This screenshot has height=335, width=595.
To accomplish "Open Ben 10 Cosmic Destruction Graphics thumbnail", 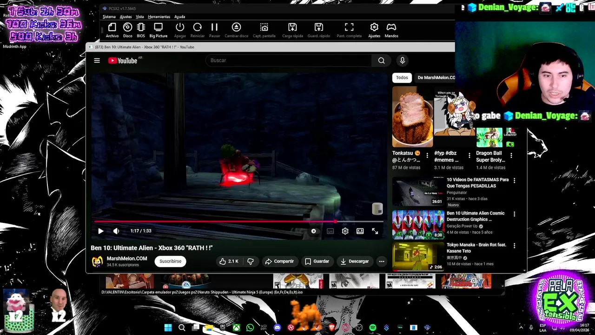I will 418,225.
